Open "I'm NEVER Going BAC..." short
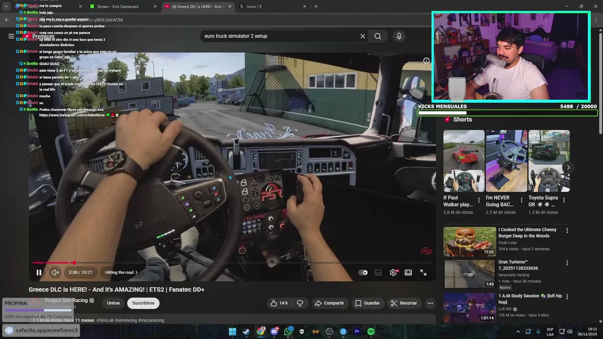603x339 pixels. point(506,161)
